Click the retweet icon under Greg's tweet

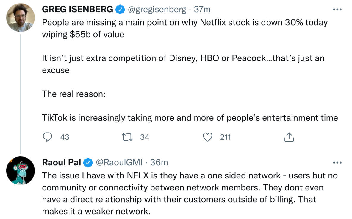point(127,137)
